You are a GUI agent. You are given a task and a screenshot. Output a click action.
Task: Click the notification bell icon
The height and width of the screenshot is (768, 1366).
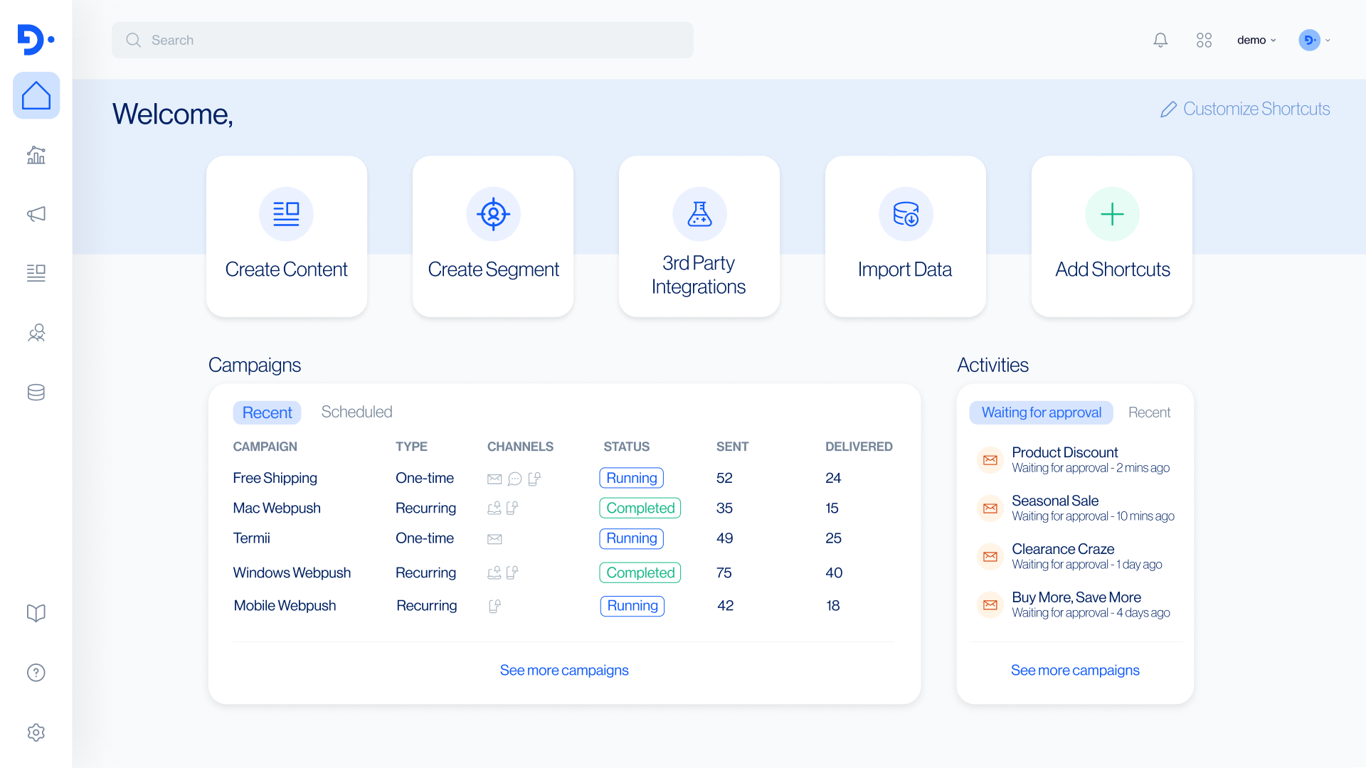click(x=1160, y=40)
